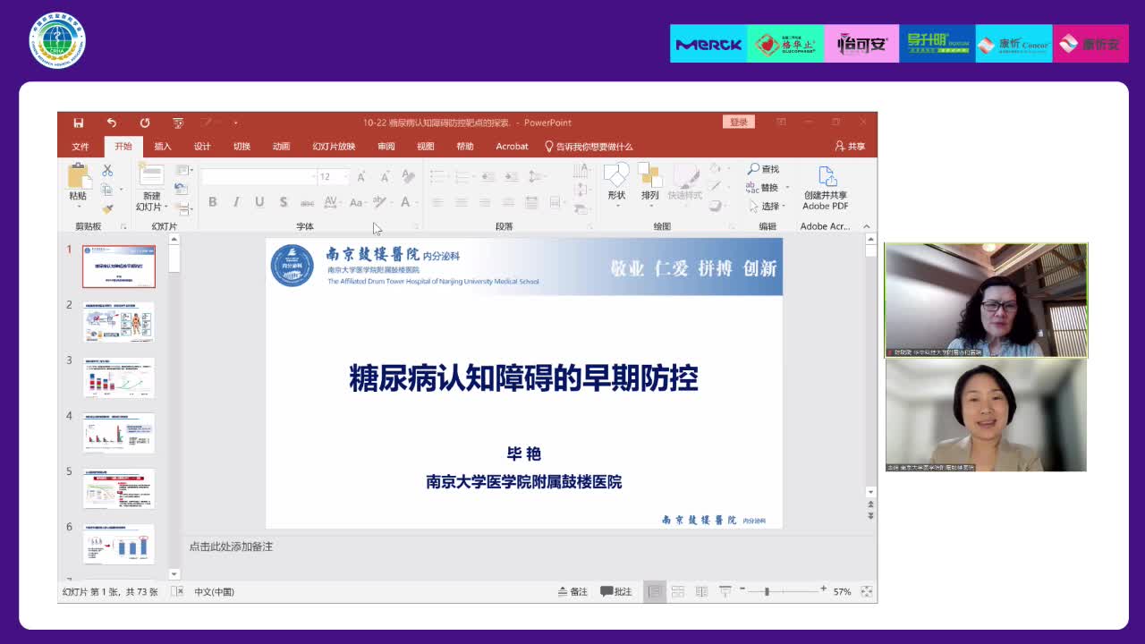
Task: Switch to Slide Sorter view
Action: [x=678, y=591]
